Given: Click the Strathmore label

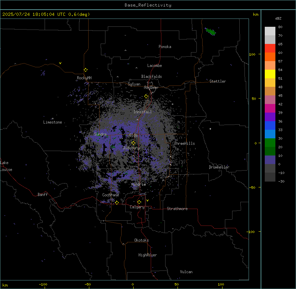Looking at the screenshot, I should [177, 209].
